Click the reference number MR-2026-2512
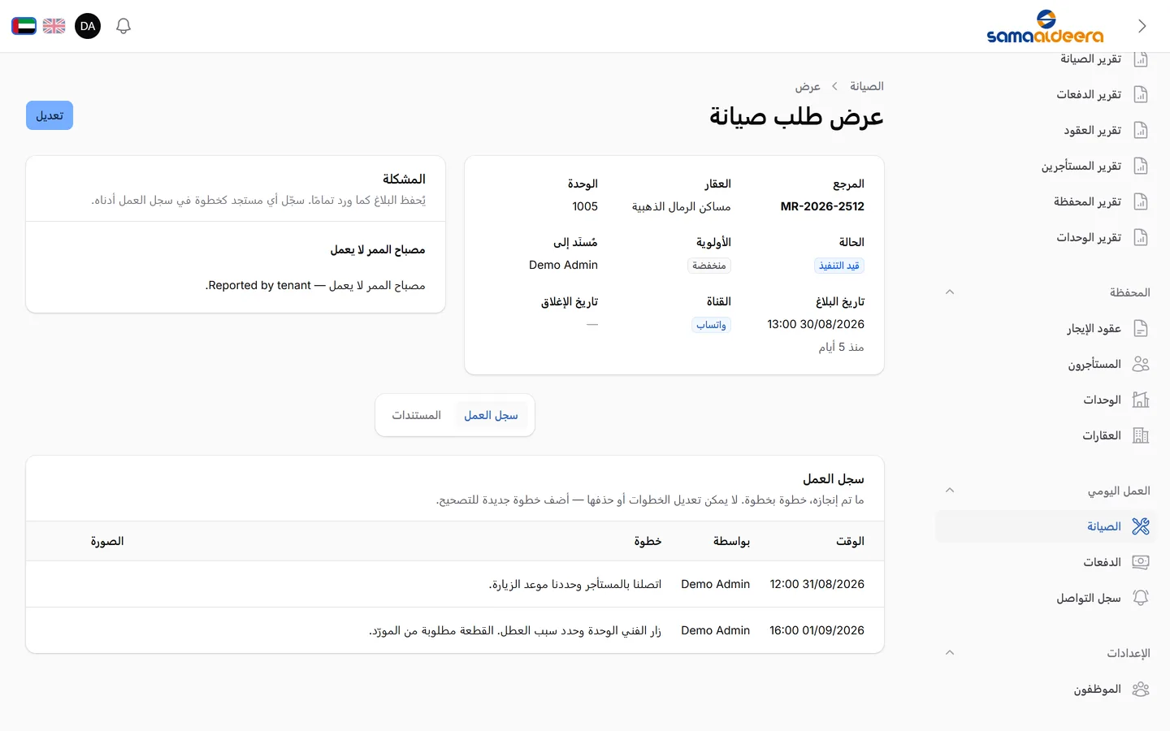Viewport: 1170px width, 731px height. (822, 206)
